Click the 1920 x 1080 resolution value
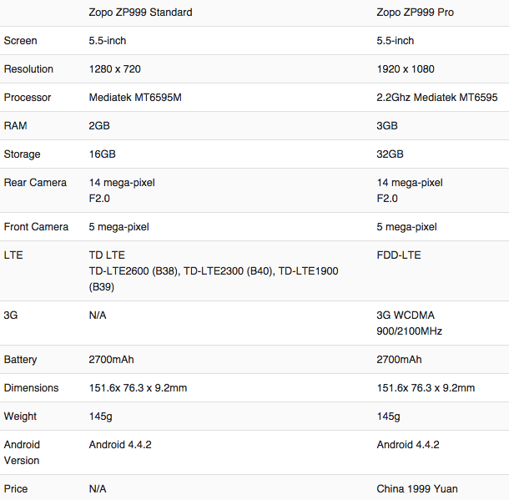Viewport: 509px width, 500px height. [x=406, y=69]
